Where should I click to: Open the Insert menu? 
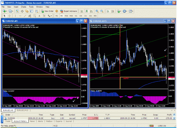pos(16,7)
